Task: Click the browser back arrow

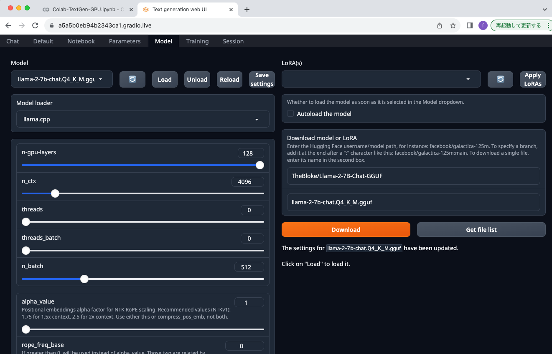Action: tap(8, 25)
